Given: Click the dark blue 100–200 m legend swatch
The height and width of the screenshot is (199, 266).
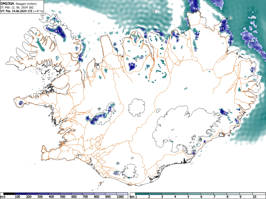Looking at the screenshot, I should tap(20, 194).
